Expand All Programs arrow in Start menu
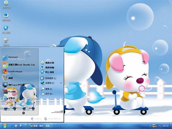The width and height of the screenshot is (172, 129). 23,113
